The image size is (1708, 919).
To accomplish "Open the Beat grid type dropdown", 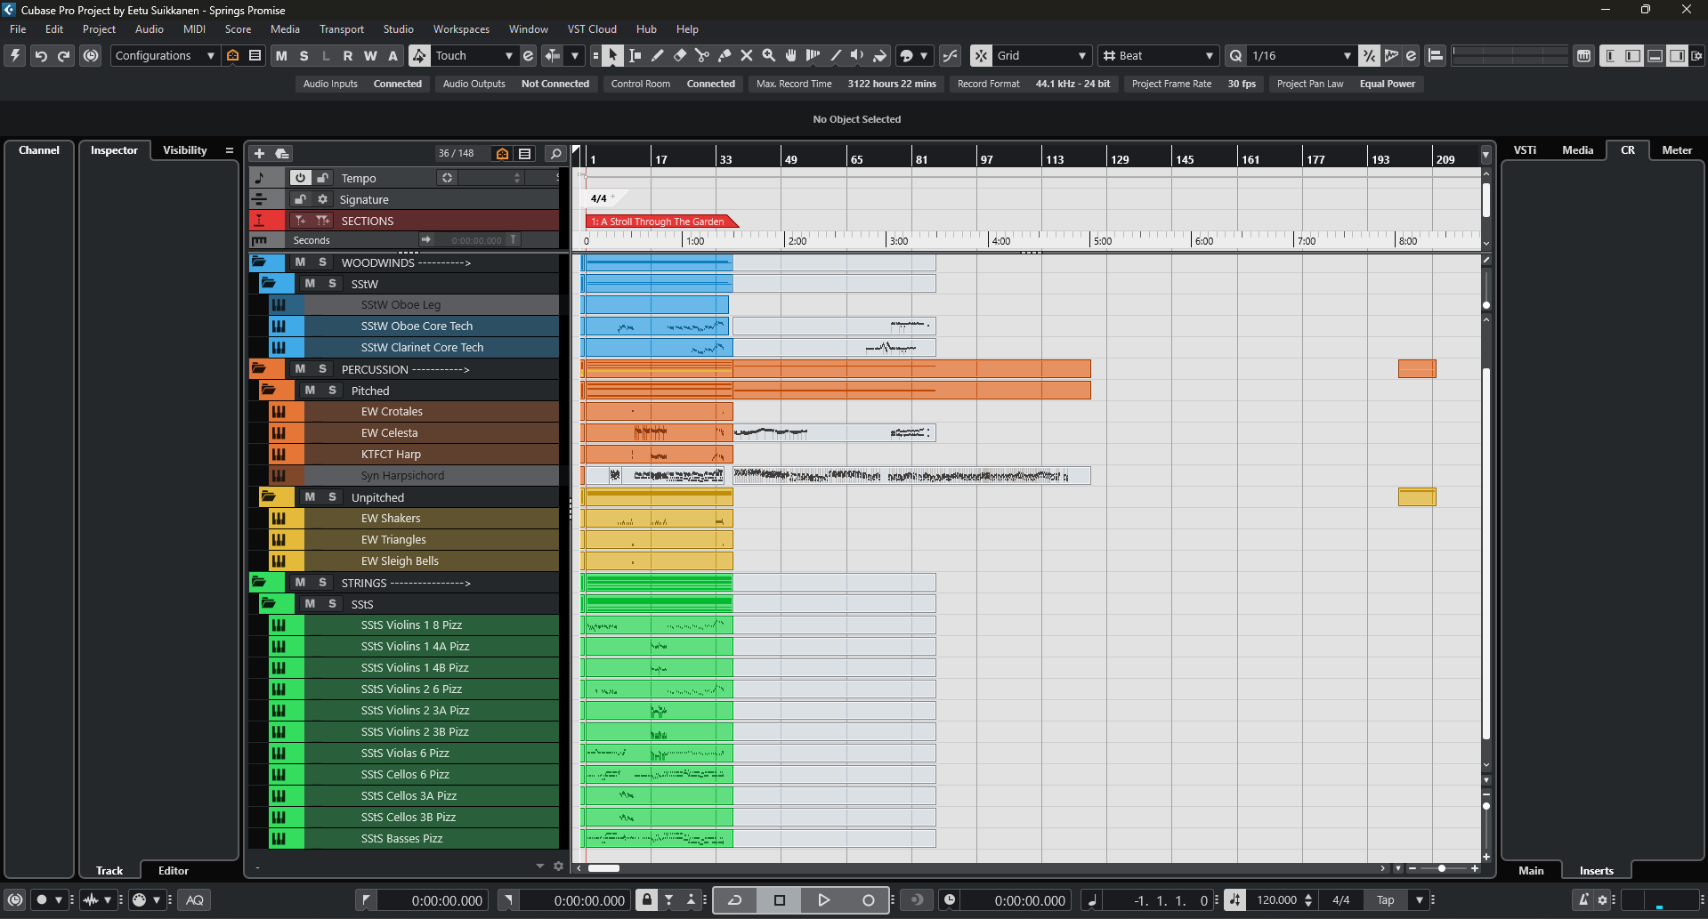I will pyautogui.click(x=1159, y=55).
